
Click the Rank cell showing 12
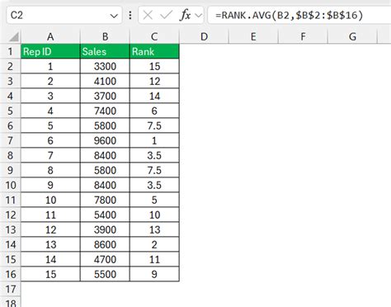tap(154, 81)
